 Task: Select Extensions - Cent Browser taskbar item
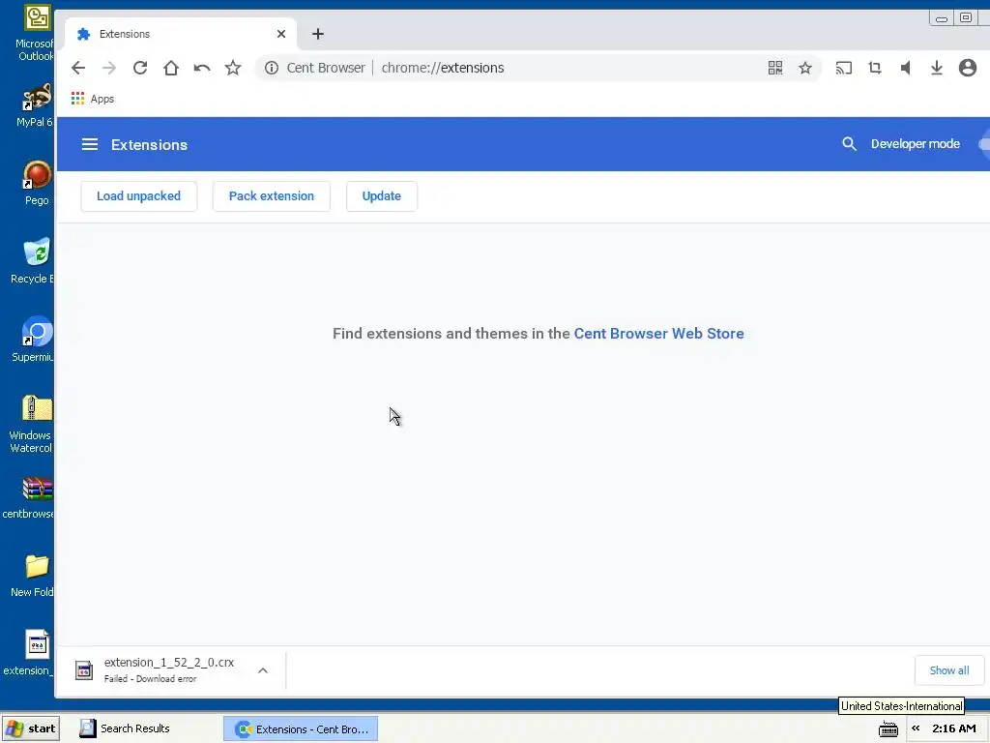[301, 729]
